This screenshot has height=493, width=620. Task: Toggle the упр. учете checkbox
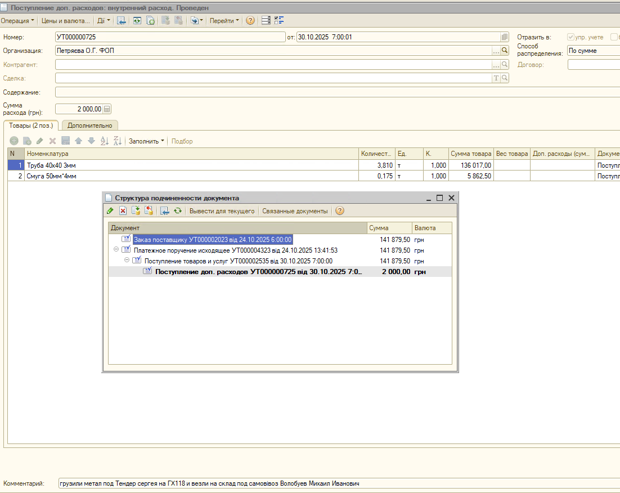point(570,37)
